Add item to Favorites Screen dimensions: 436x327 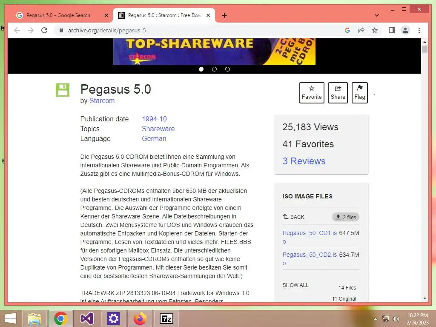point(312,92)
